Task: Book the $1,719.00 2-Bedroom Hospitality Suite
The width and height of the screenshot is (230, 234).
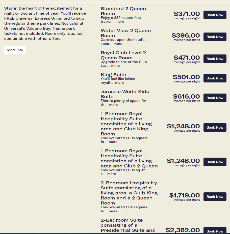Action: (215, 197)
